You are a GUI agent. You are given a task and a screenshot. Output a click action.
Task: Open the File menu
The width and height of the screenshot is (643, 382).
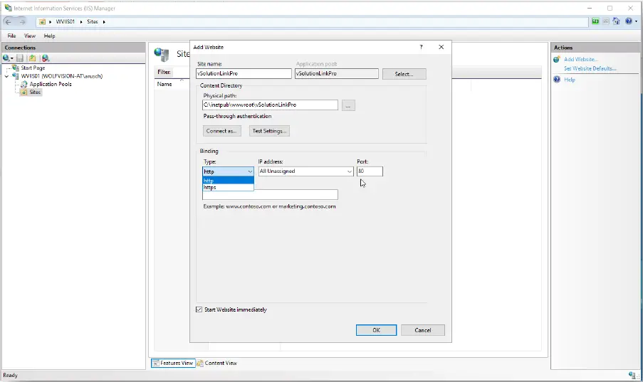pos(12,36)
